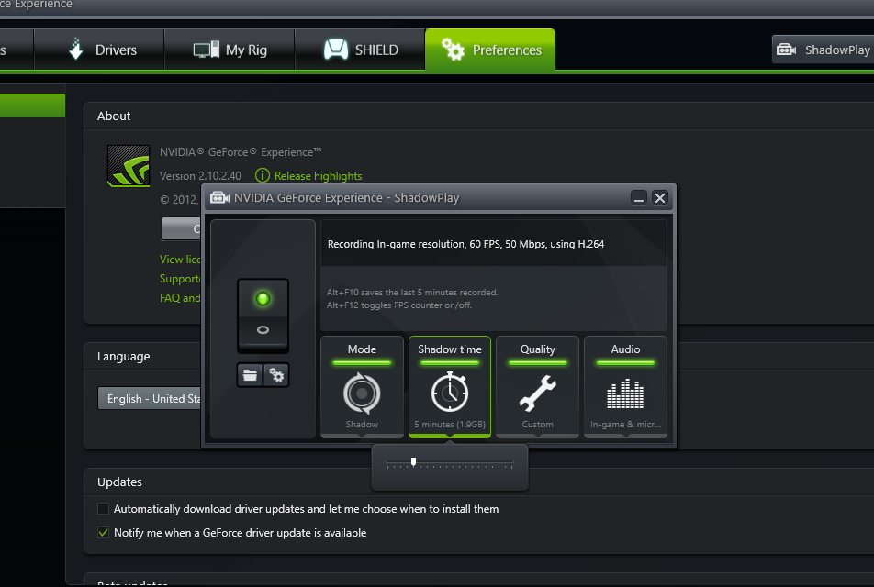Click the Version 2.10.2.40 text
This screenshot has width=874, height=587.
201,176
